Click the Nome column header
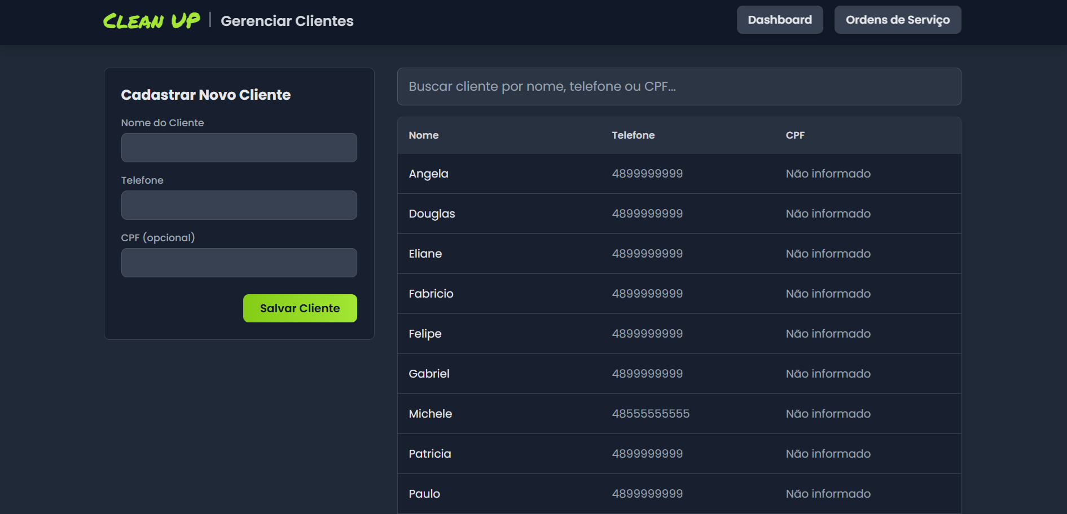This screenshot has width=1067, height=514. pos(424,135)
